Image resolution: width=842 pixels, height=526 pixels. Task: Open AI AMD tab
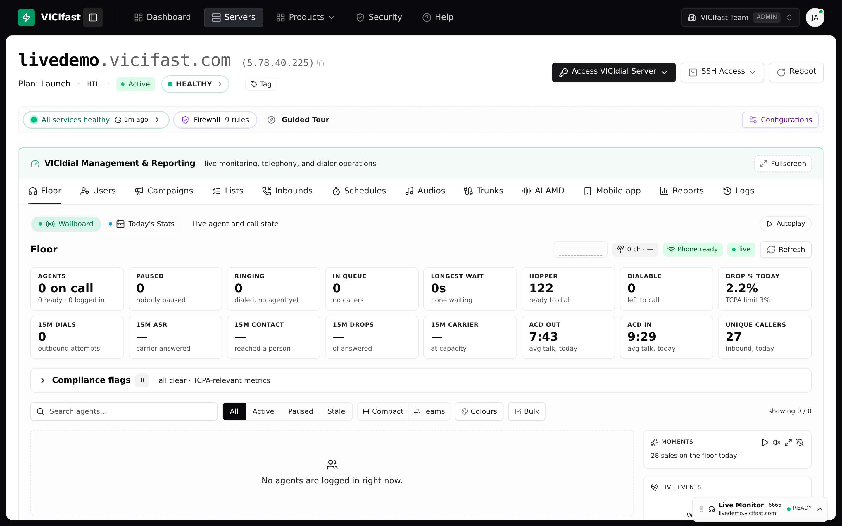coord(543,191)
